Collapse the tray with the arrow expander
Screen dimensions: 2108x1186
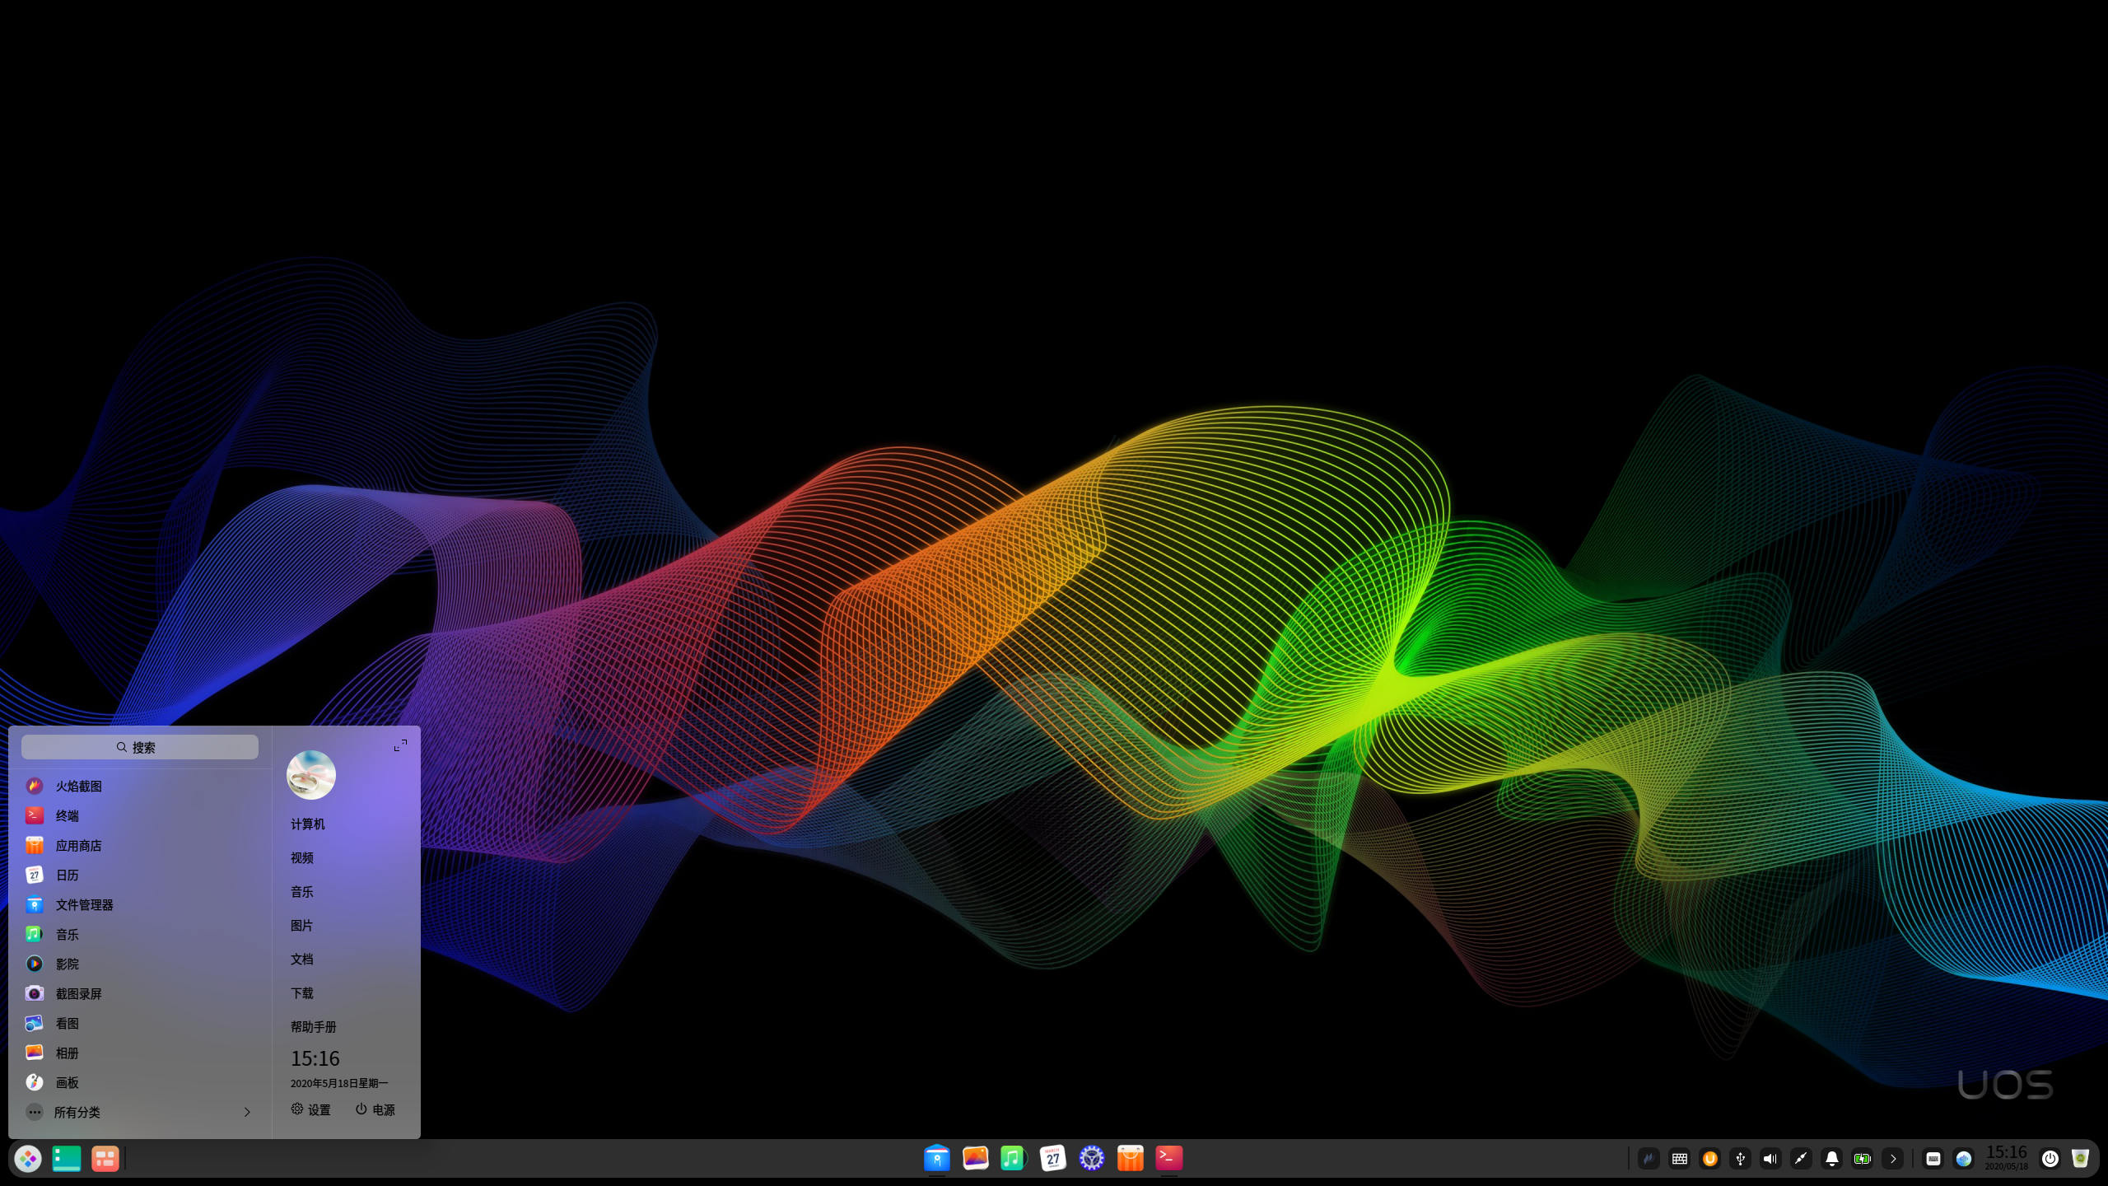(x=1893, y=1159)
